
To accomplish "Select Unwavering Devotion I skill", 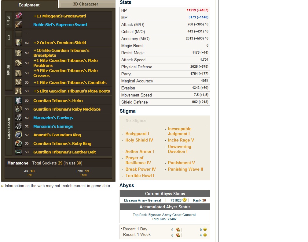I will 180,149.
